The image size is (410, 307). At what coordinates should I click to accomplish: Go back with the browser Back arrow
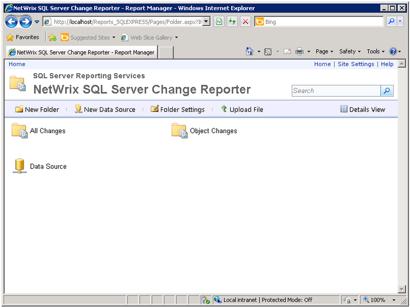click(11, 21)
